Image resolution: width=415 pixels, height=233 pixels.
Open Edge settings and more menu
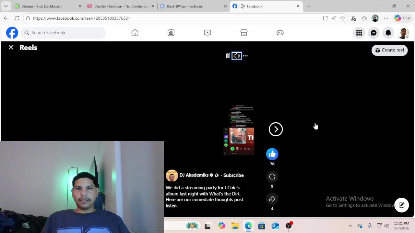pyautogui.click(x=386, y=18)
